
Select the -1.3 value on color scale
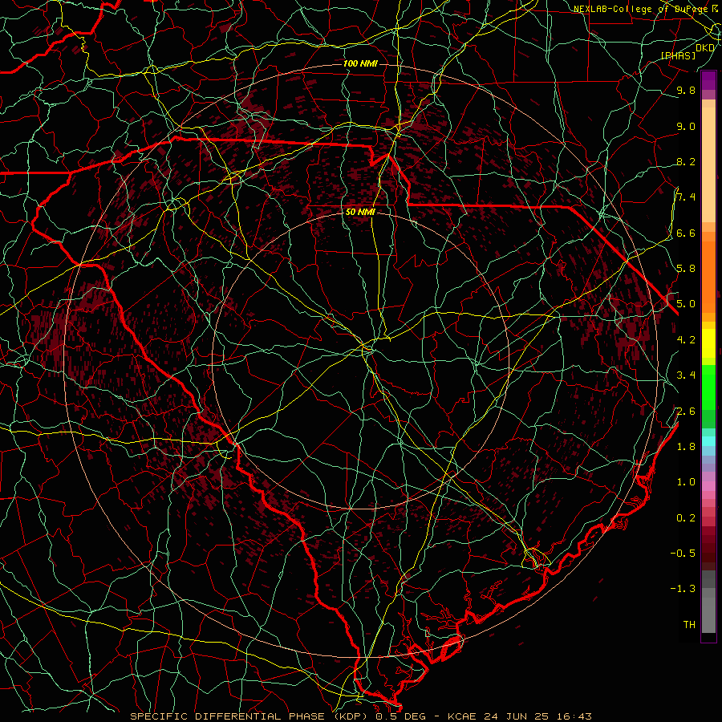pos(683,589)
